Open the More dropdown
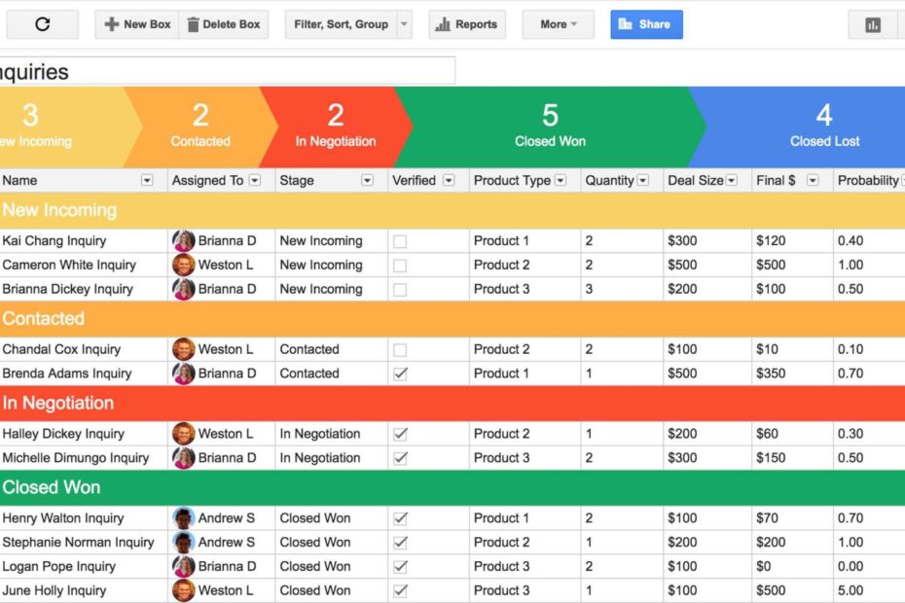This screenshot has width=905, height=603. coord(558,24)
